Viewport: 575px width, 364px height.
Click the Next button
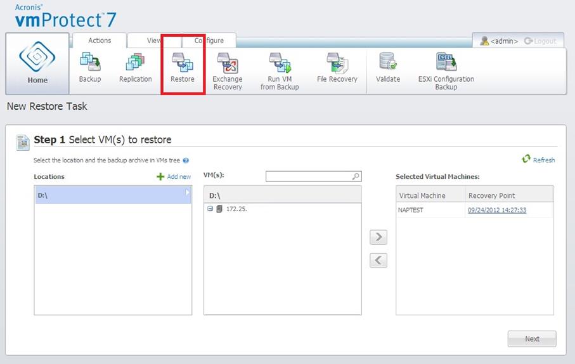click(x=532, y=339)
